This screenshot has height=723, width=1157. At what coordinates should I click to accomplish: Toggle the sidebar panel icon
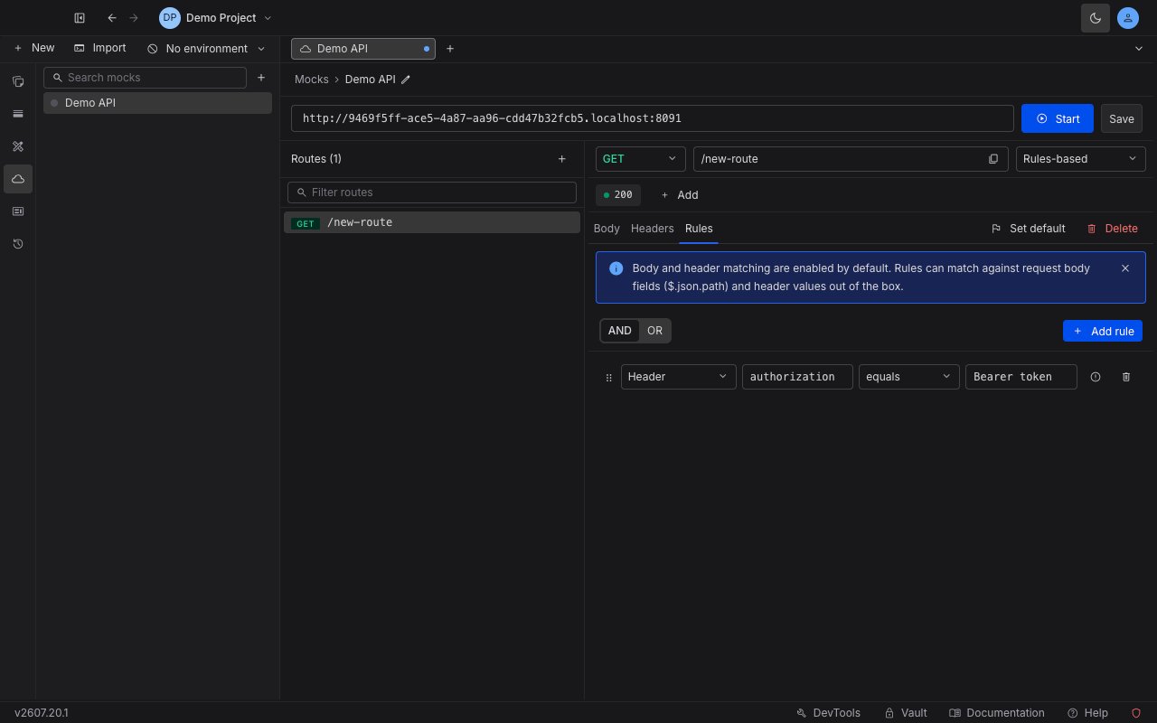[80, 18]
